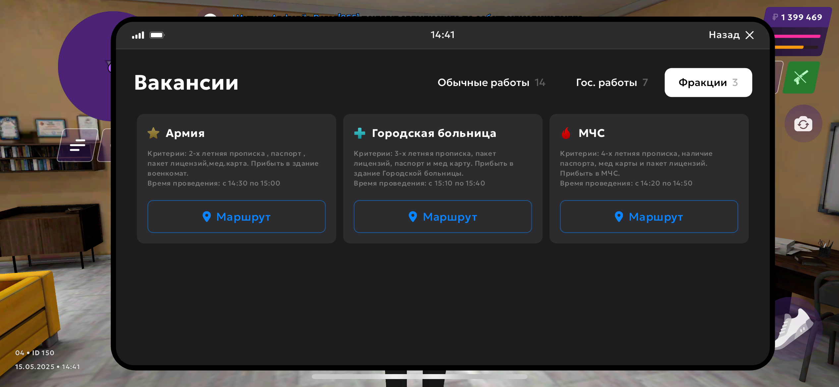Screen dimensions: 839x387
Task: Click the Назад back link
Action: pos(724,35)
